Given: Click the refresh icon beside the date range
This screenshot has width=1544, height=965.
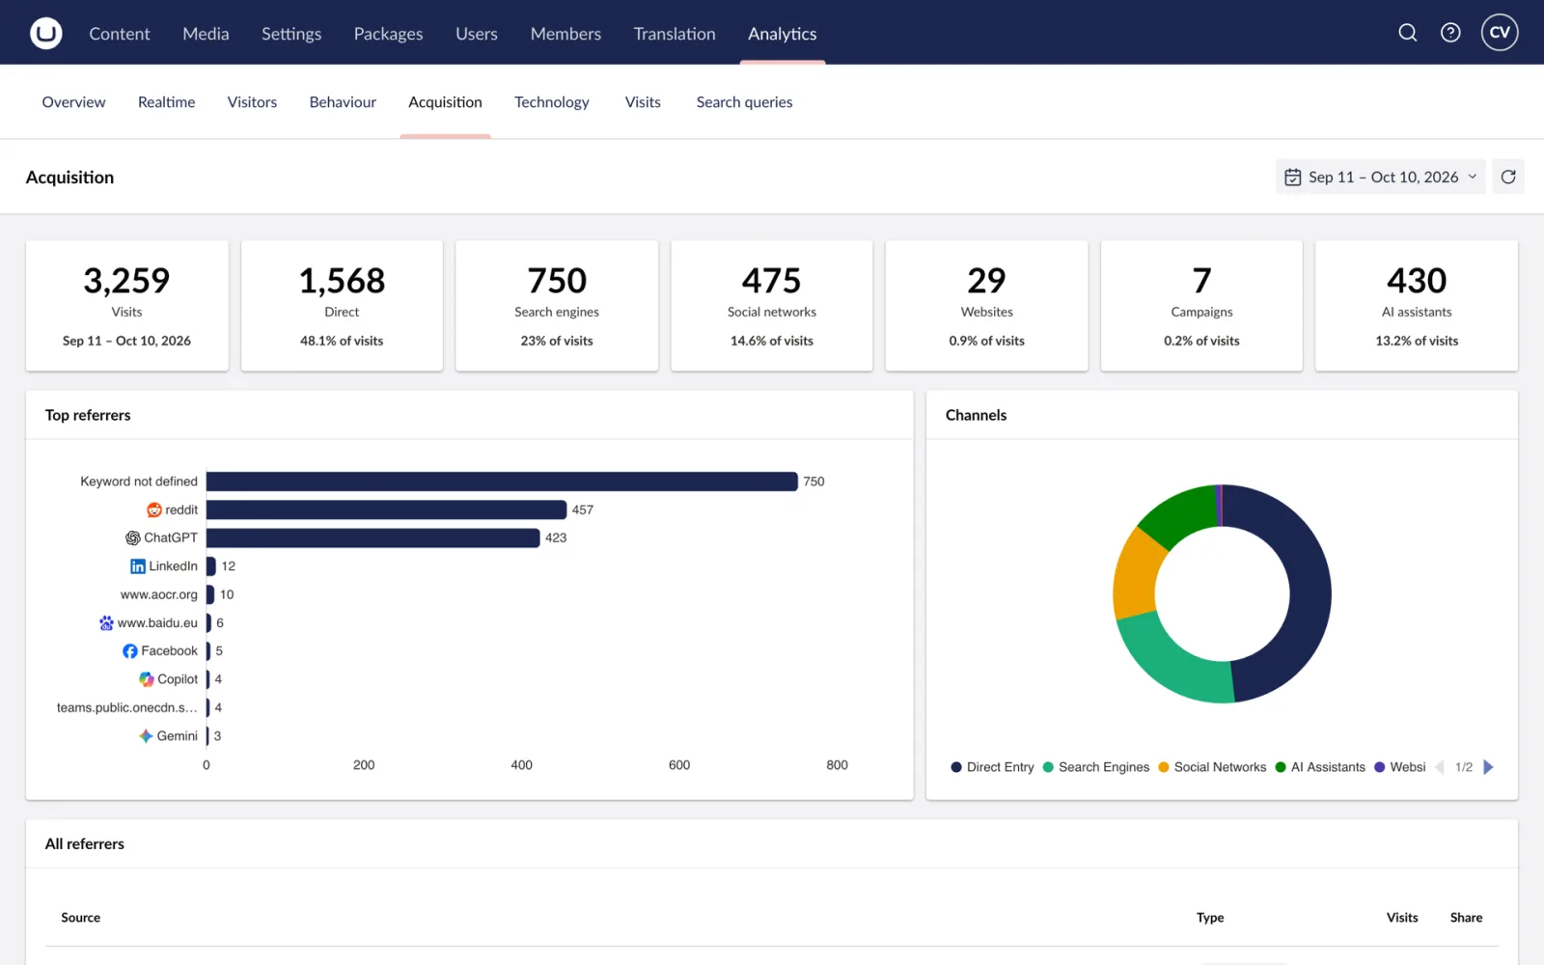Looking at the screenshot, I should point(1508,177).
